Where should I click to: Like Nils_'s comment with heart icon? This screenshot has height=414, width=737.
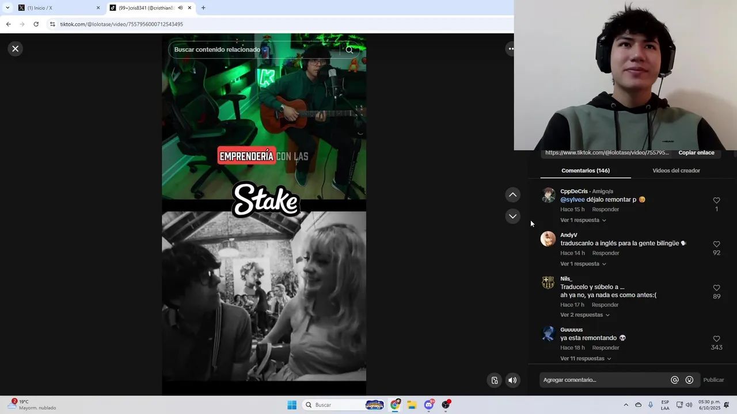tap(716, 287)
